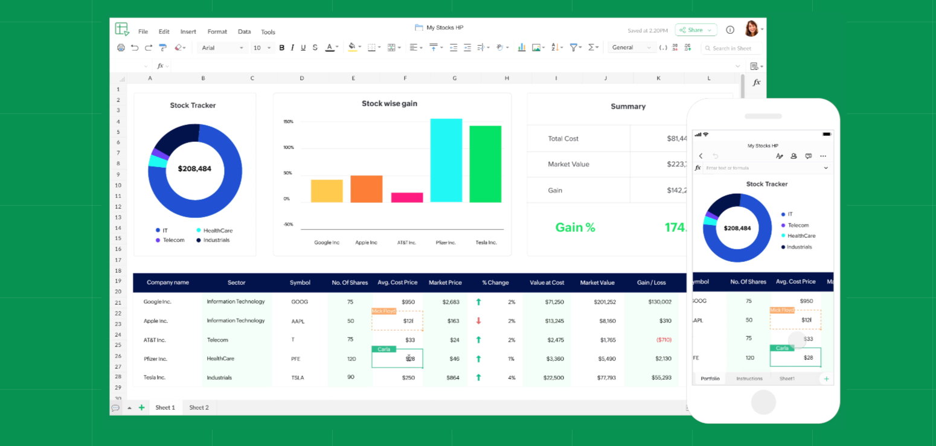Click the thousands separator format icon
The image size is (936, 446).
point(663,48)
